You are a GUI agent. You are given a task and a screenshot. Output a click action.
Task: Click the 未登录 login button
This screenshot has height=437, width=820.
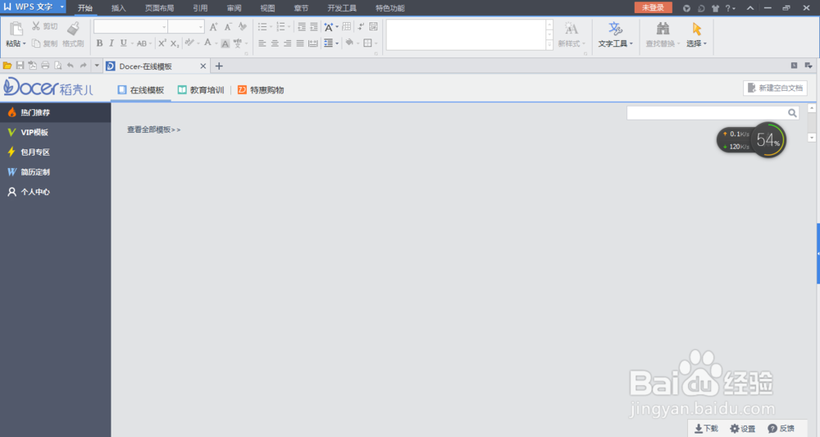654,8
